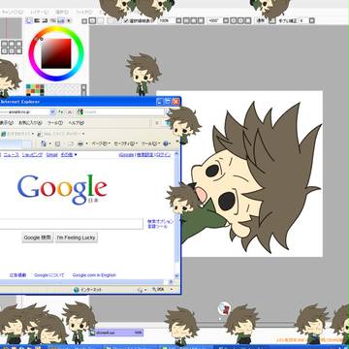Toggle the HSV slider panel icon in SAI

click(45, 20)
